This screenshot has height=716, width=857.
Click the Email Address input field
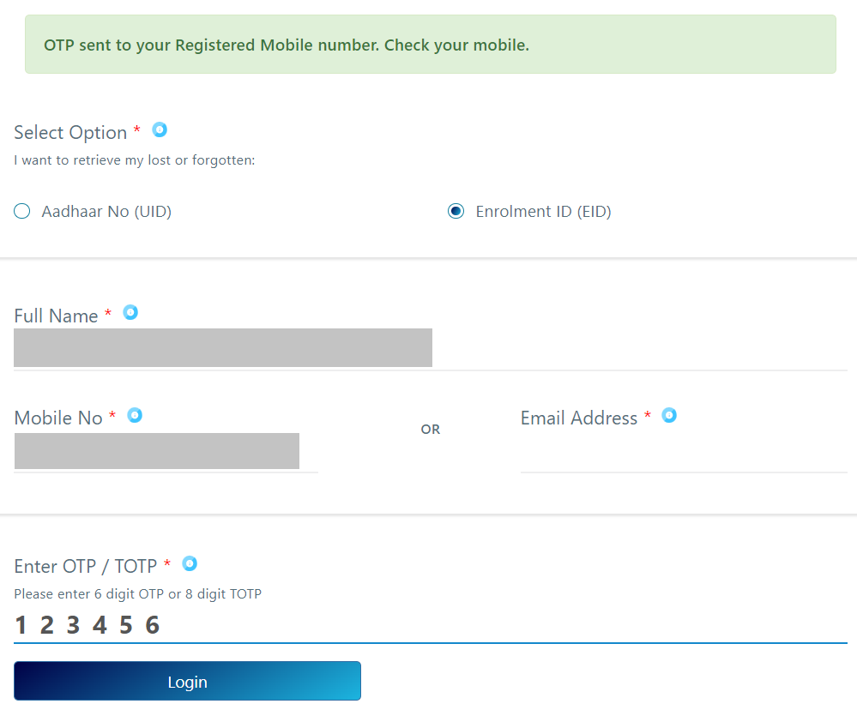pyautogui.click(x=683, y=453)
